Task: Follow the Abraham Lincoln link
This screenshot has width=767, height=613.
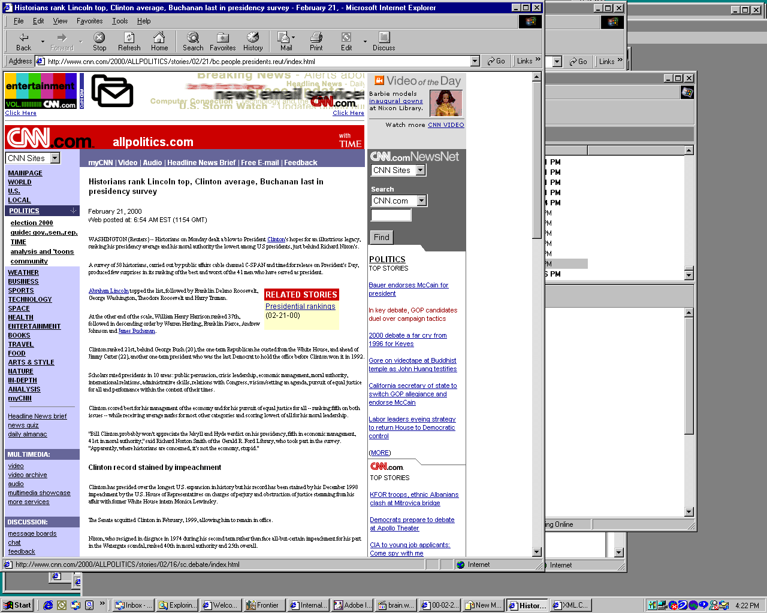Action: tap(108, 291)
